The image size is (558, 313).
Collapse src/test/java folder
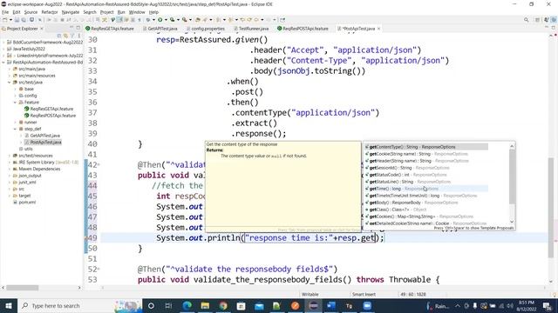[10, 82]
